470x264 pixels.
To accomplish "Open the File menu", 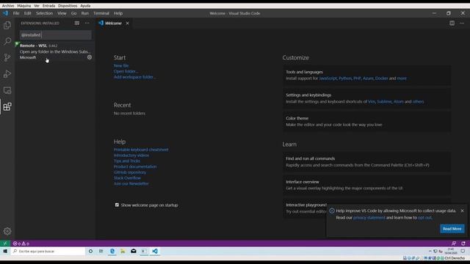I will pos(16,13).
